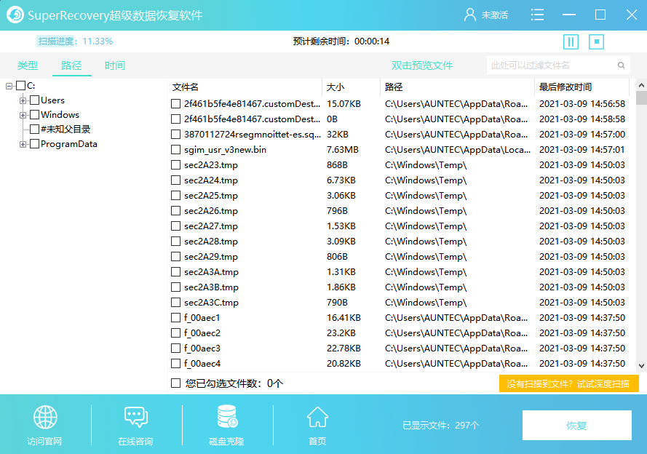
Task: Select the #未知父目录 label in tree
Action: click(66, 129)
